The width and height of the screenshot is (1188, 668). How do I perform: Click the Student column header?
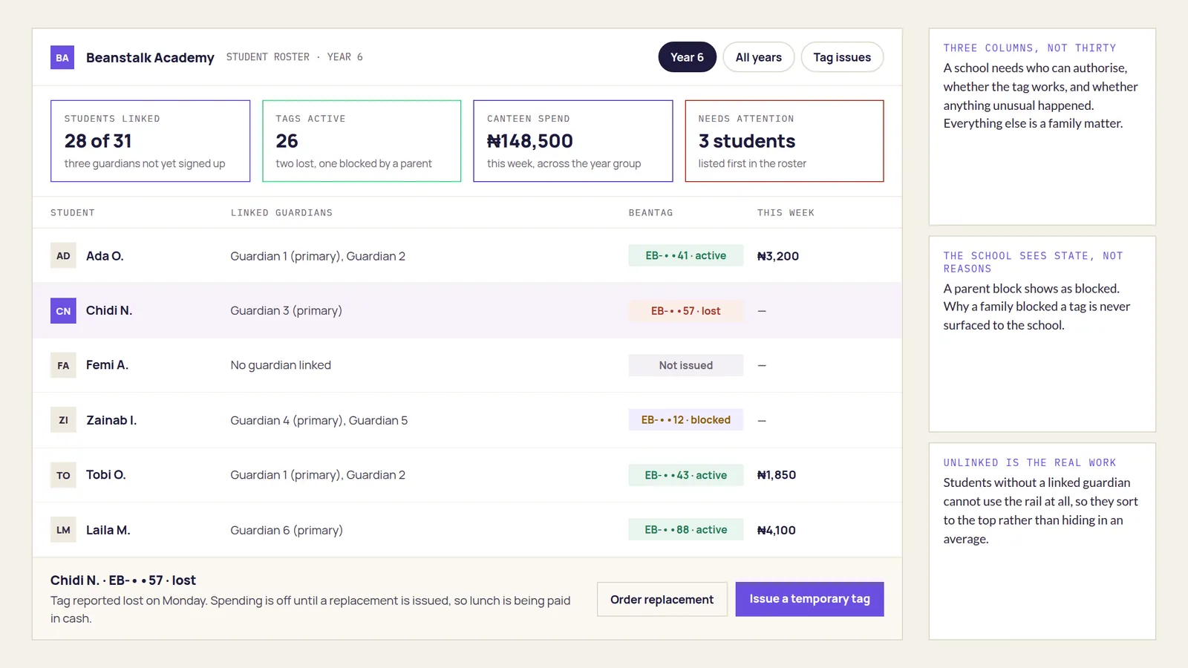click(73, 213)
